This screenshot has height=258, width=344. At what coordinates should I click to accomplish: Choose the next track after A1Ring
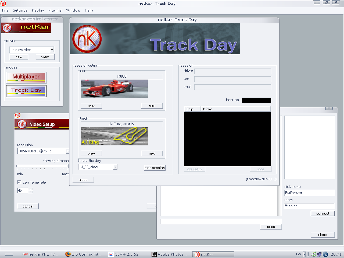coord(152,153)
